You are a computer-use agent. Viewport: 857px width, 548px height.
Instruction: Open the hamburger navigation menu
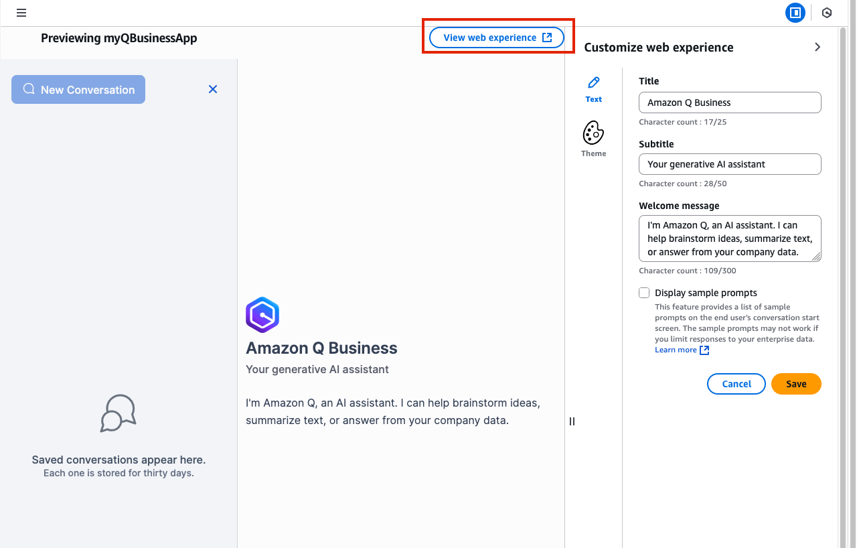21,13
